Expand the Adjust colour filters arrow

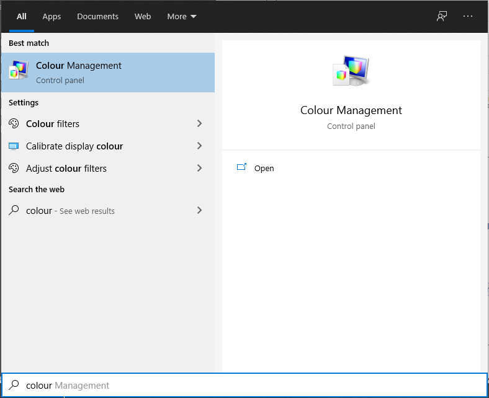(x=199, y=169)
